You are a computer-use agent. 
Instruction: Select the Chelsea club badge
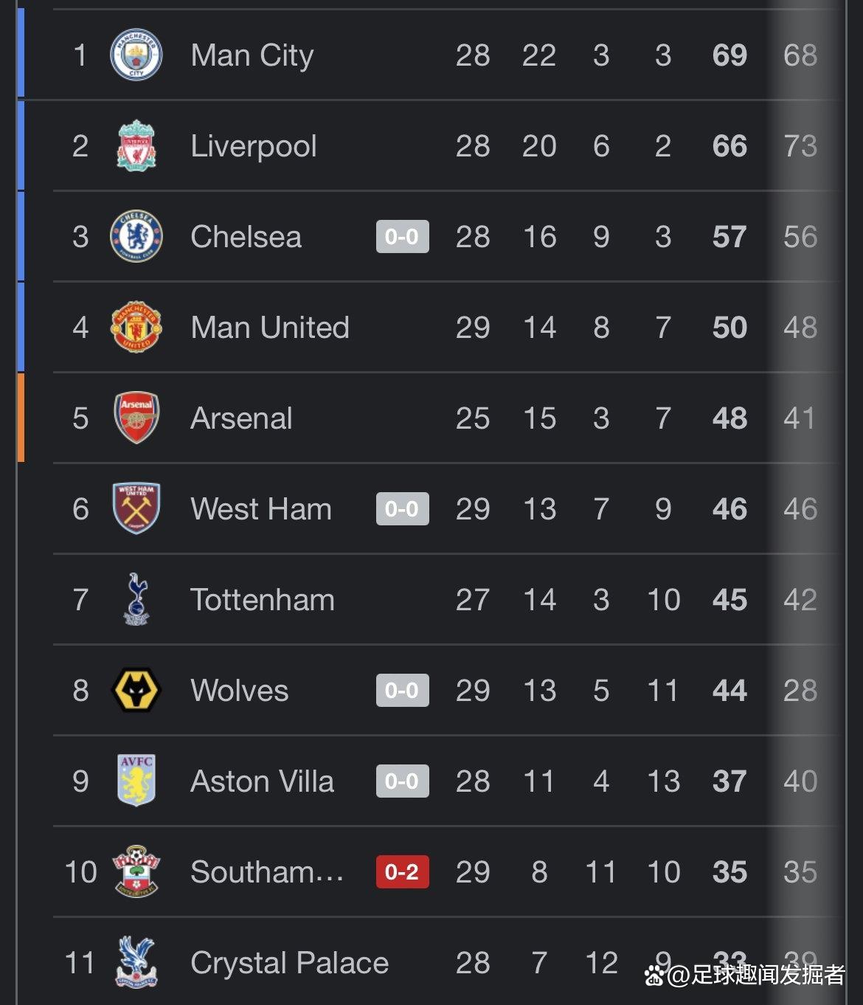pos(136,237)
